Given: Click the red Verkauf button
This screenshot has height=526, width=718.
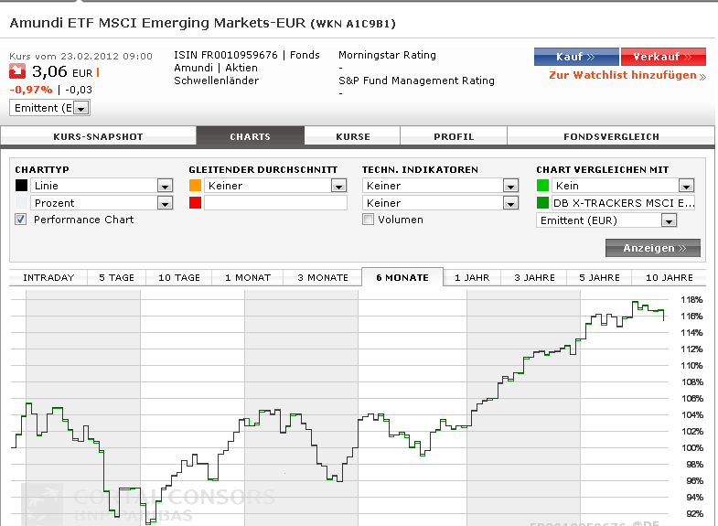Looking at the screenshot, I should pos(663,57).
